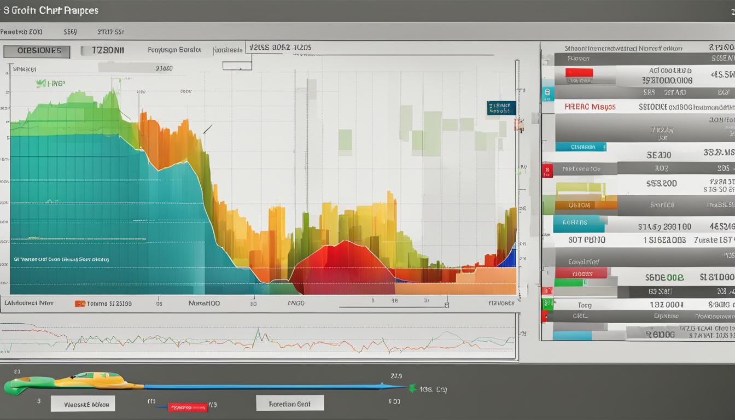The height and width of the screenshot is (420, 735).
Task: Click the Roretian Seat button
Action: (290, 404)
